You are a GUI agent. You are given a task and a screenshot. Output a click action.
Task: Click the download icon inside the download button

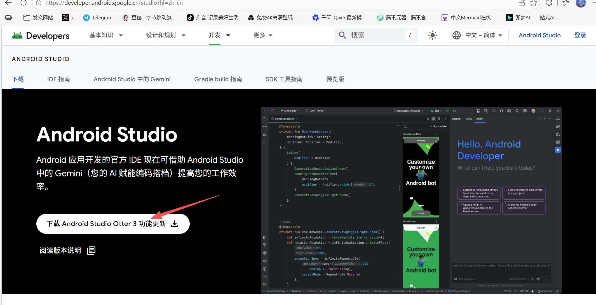point(175,223)
